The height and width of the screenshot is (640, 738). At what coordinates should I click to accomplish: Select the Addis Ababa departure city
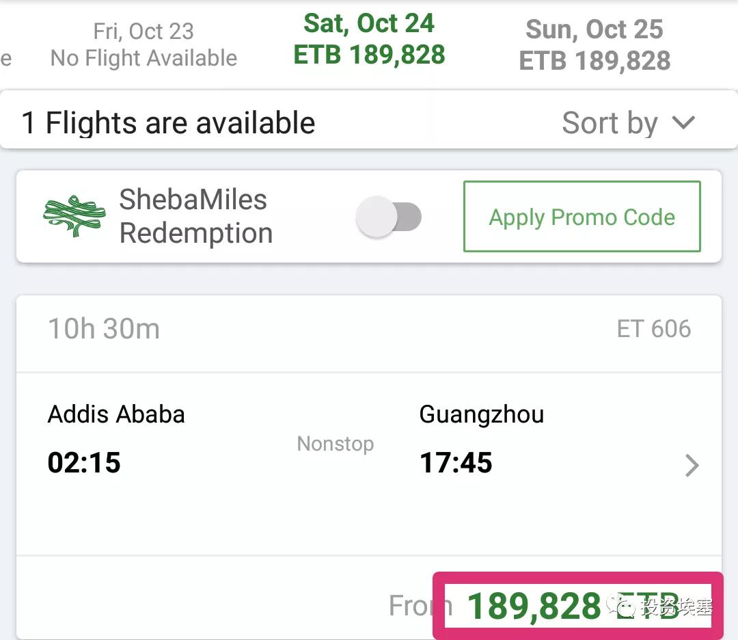tap(116, 414)
